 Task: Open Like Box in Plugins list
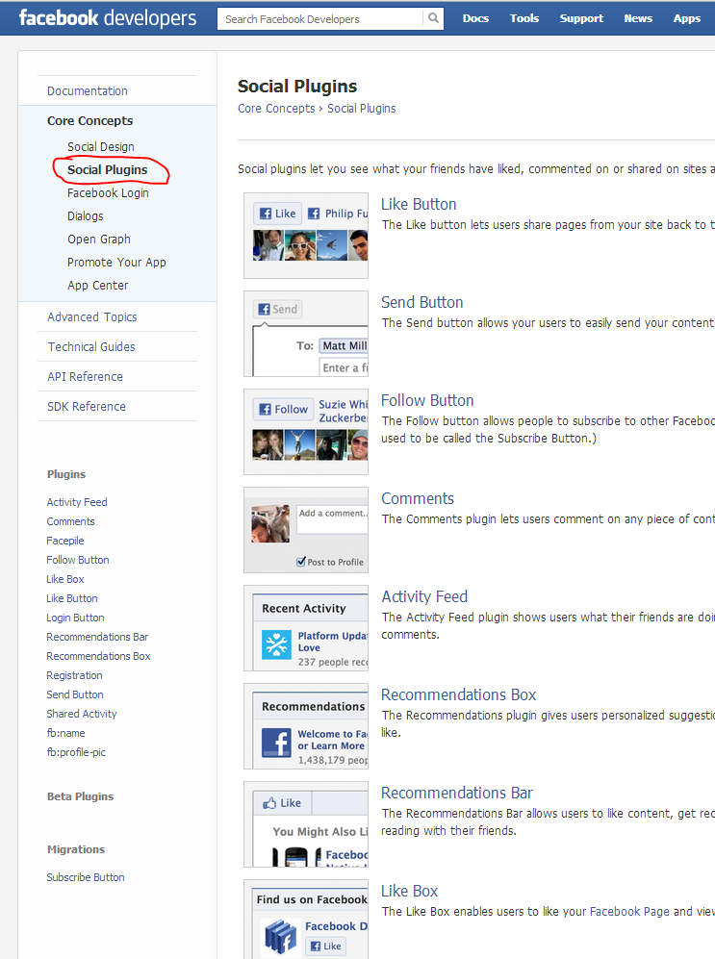(x=65, y=579)
